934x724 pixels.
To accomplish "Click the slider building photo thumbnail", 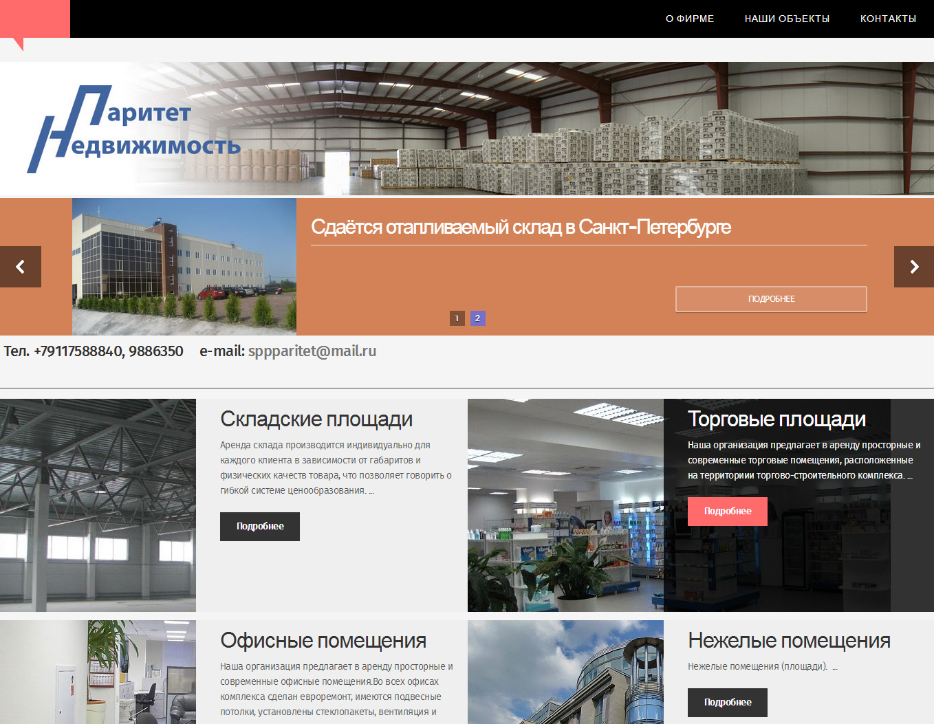I will point(184,267).
